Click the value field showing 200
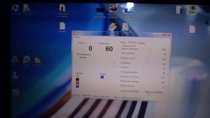This screenshot has height=118, width=210. coord(163,83)
